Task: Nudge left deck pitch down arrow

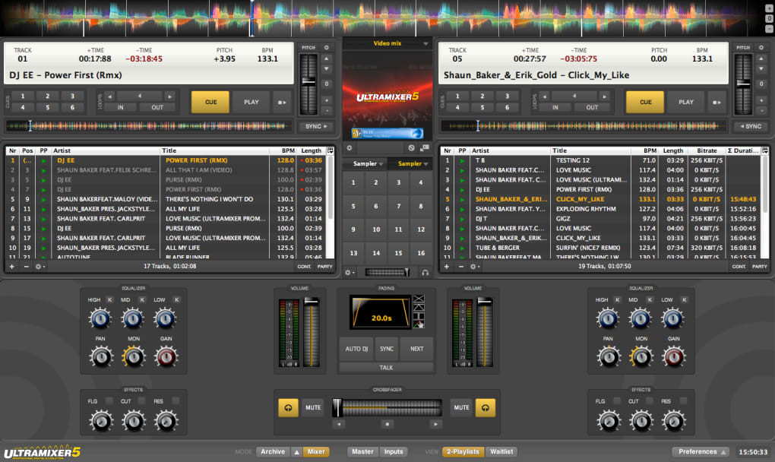Action: [326, 69]
